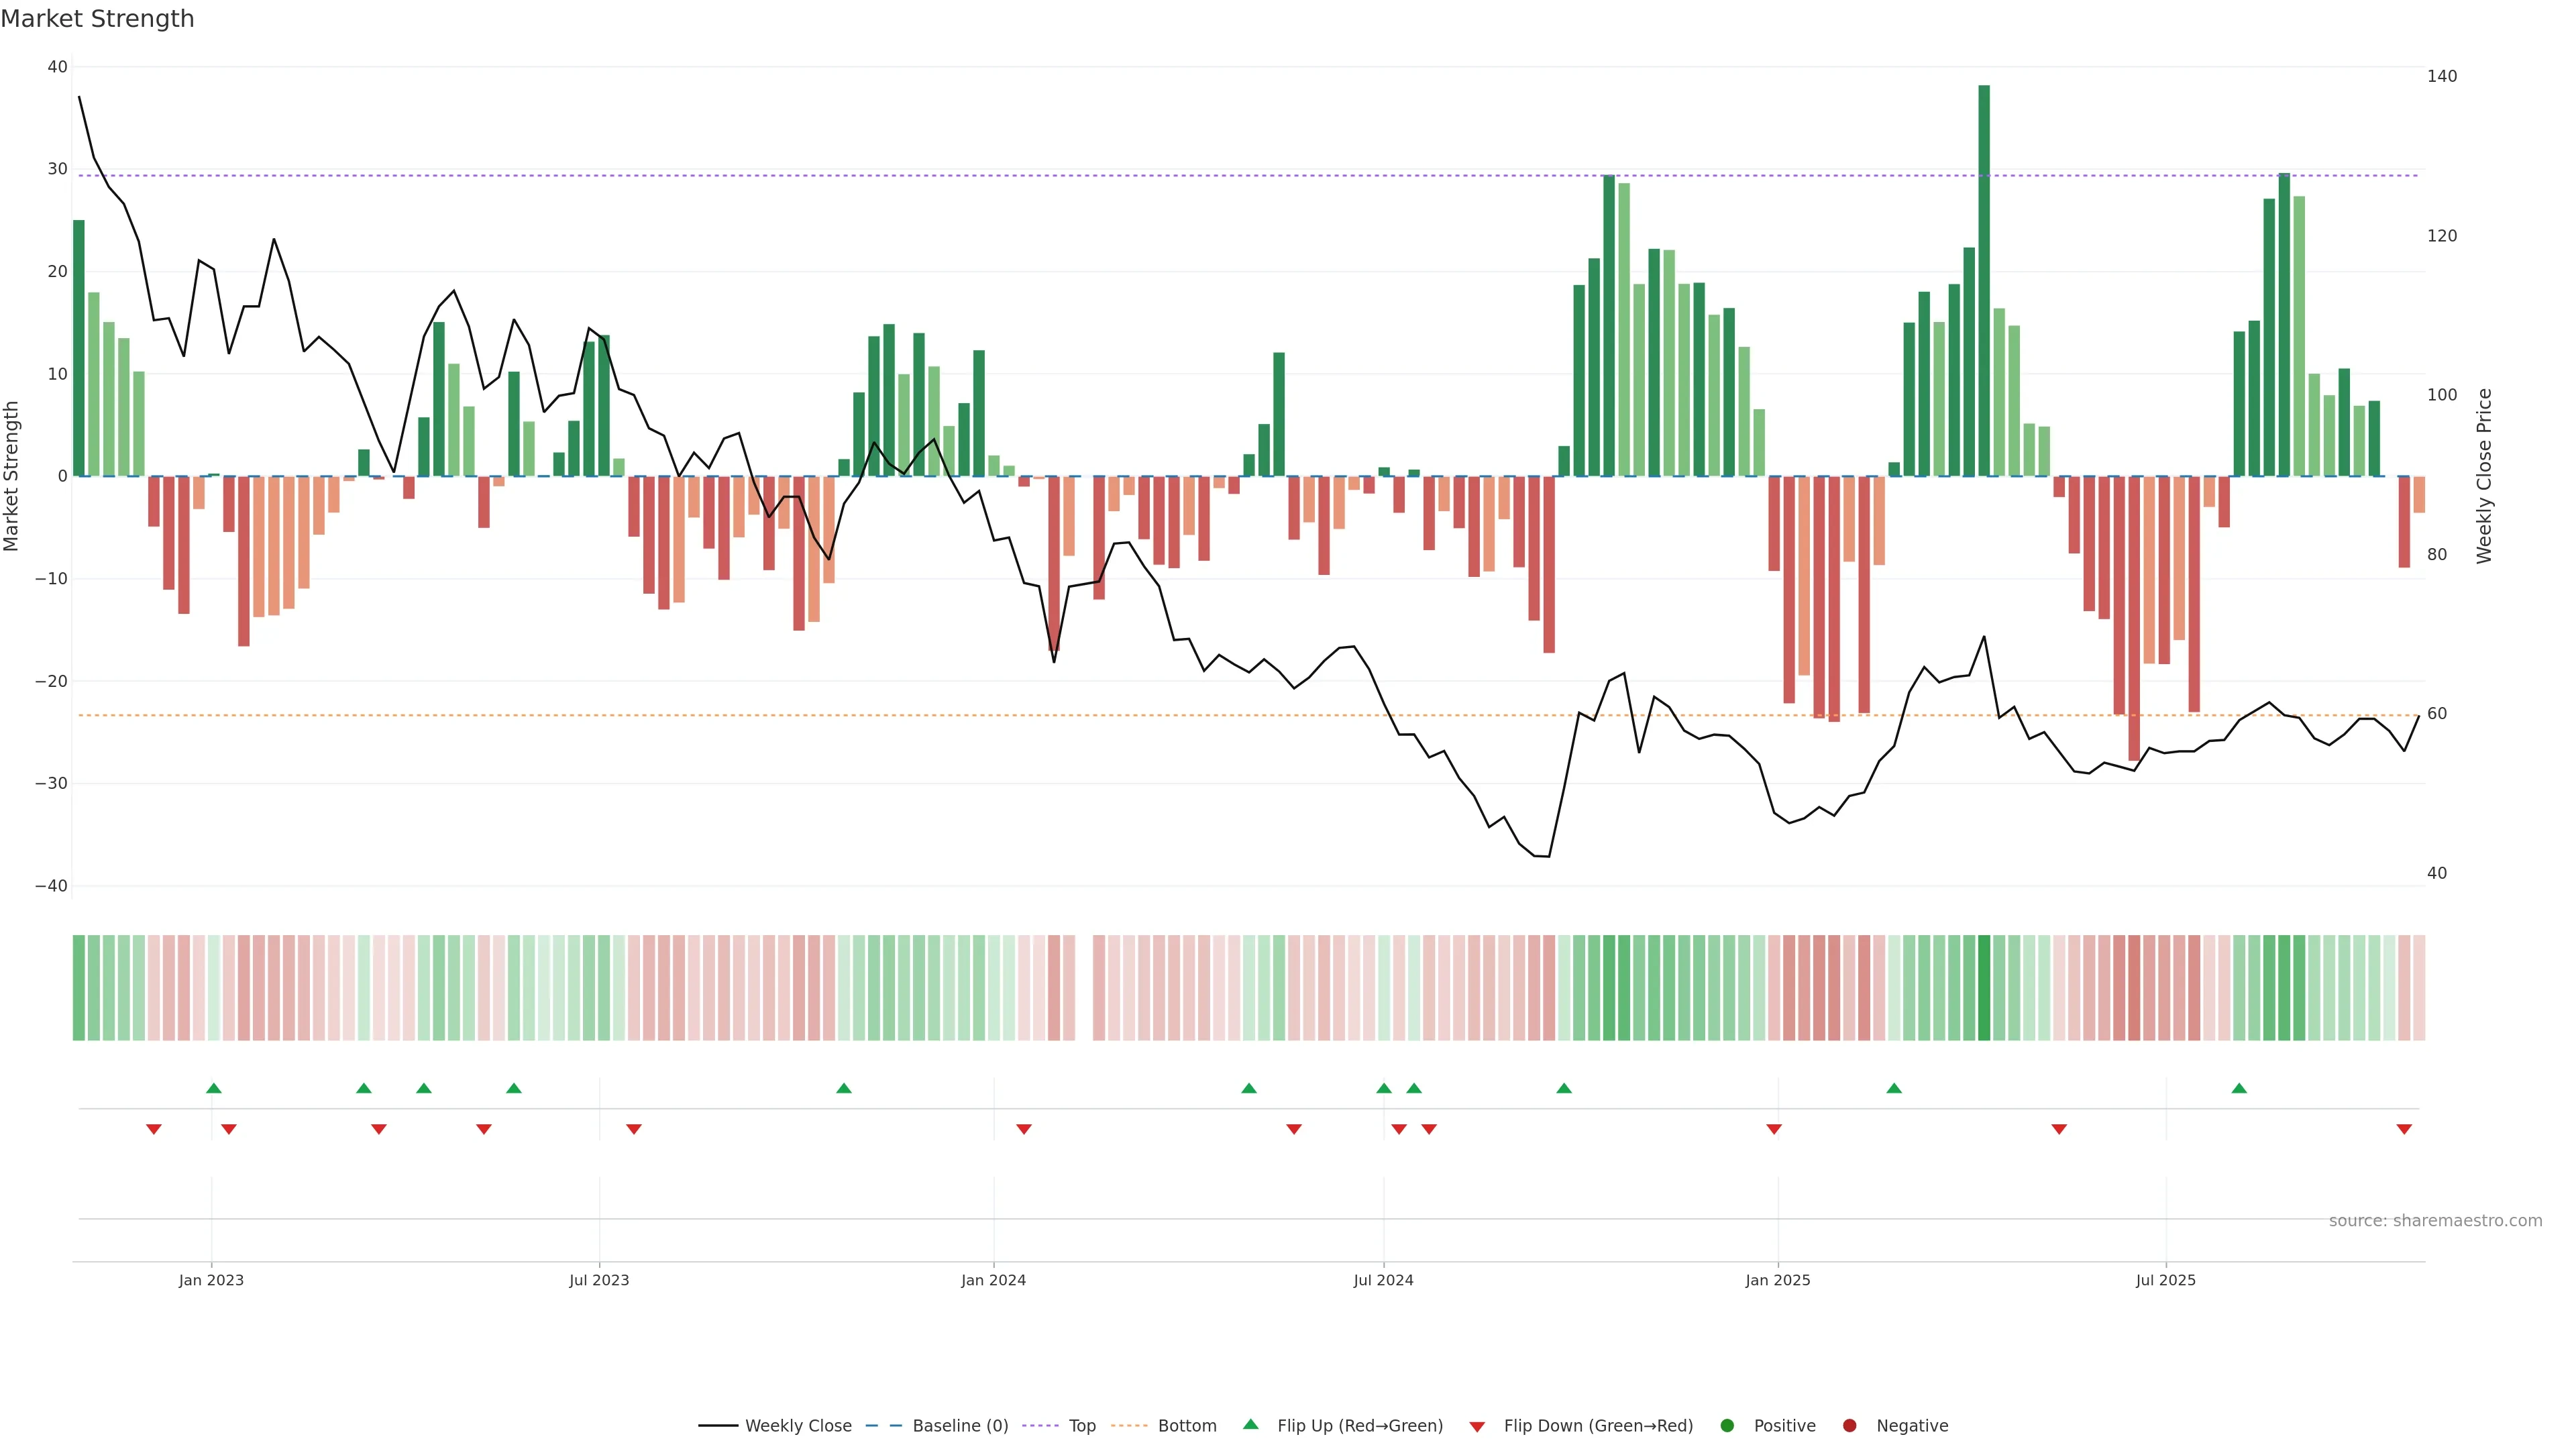Click the Negative red circle legend icon
Image resolution: width=2576 pixels, height=1449 pixels.
coord(1849,1426)
